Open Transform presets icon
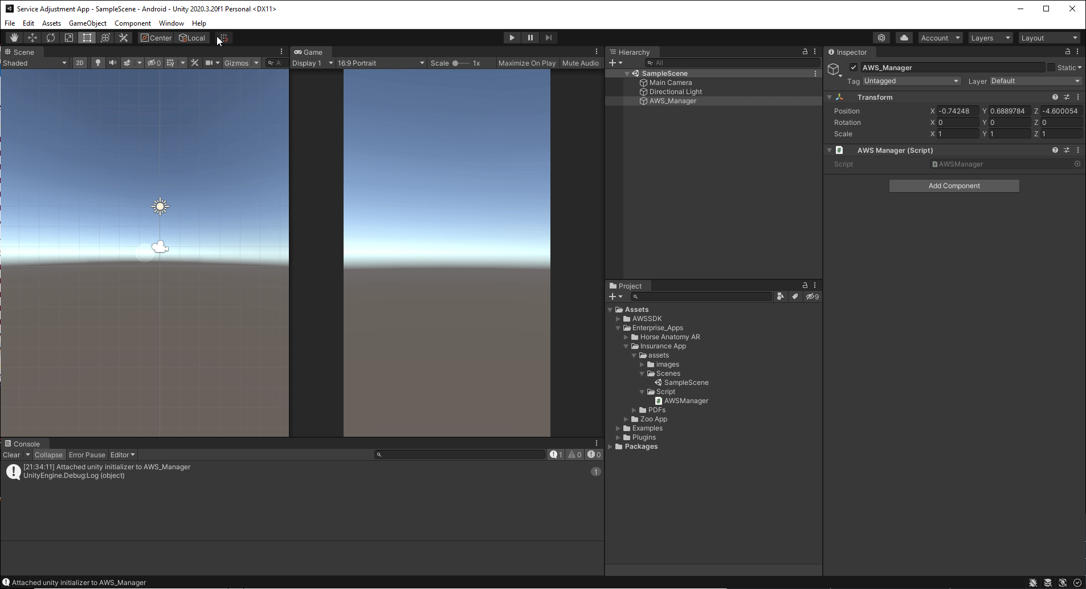The width and height of the screenshot is (1086, 589). point(1067,97)
